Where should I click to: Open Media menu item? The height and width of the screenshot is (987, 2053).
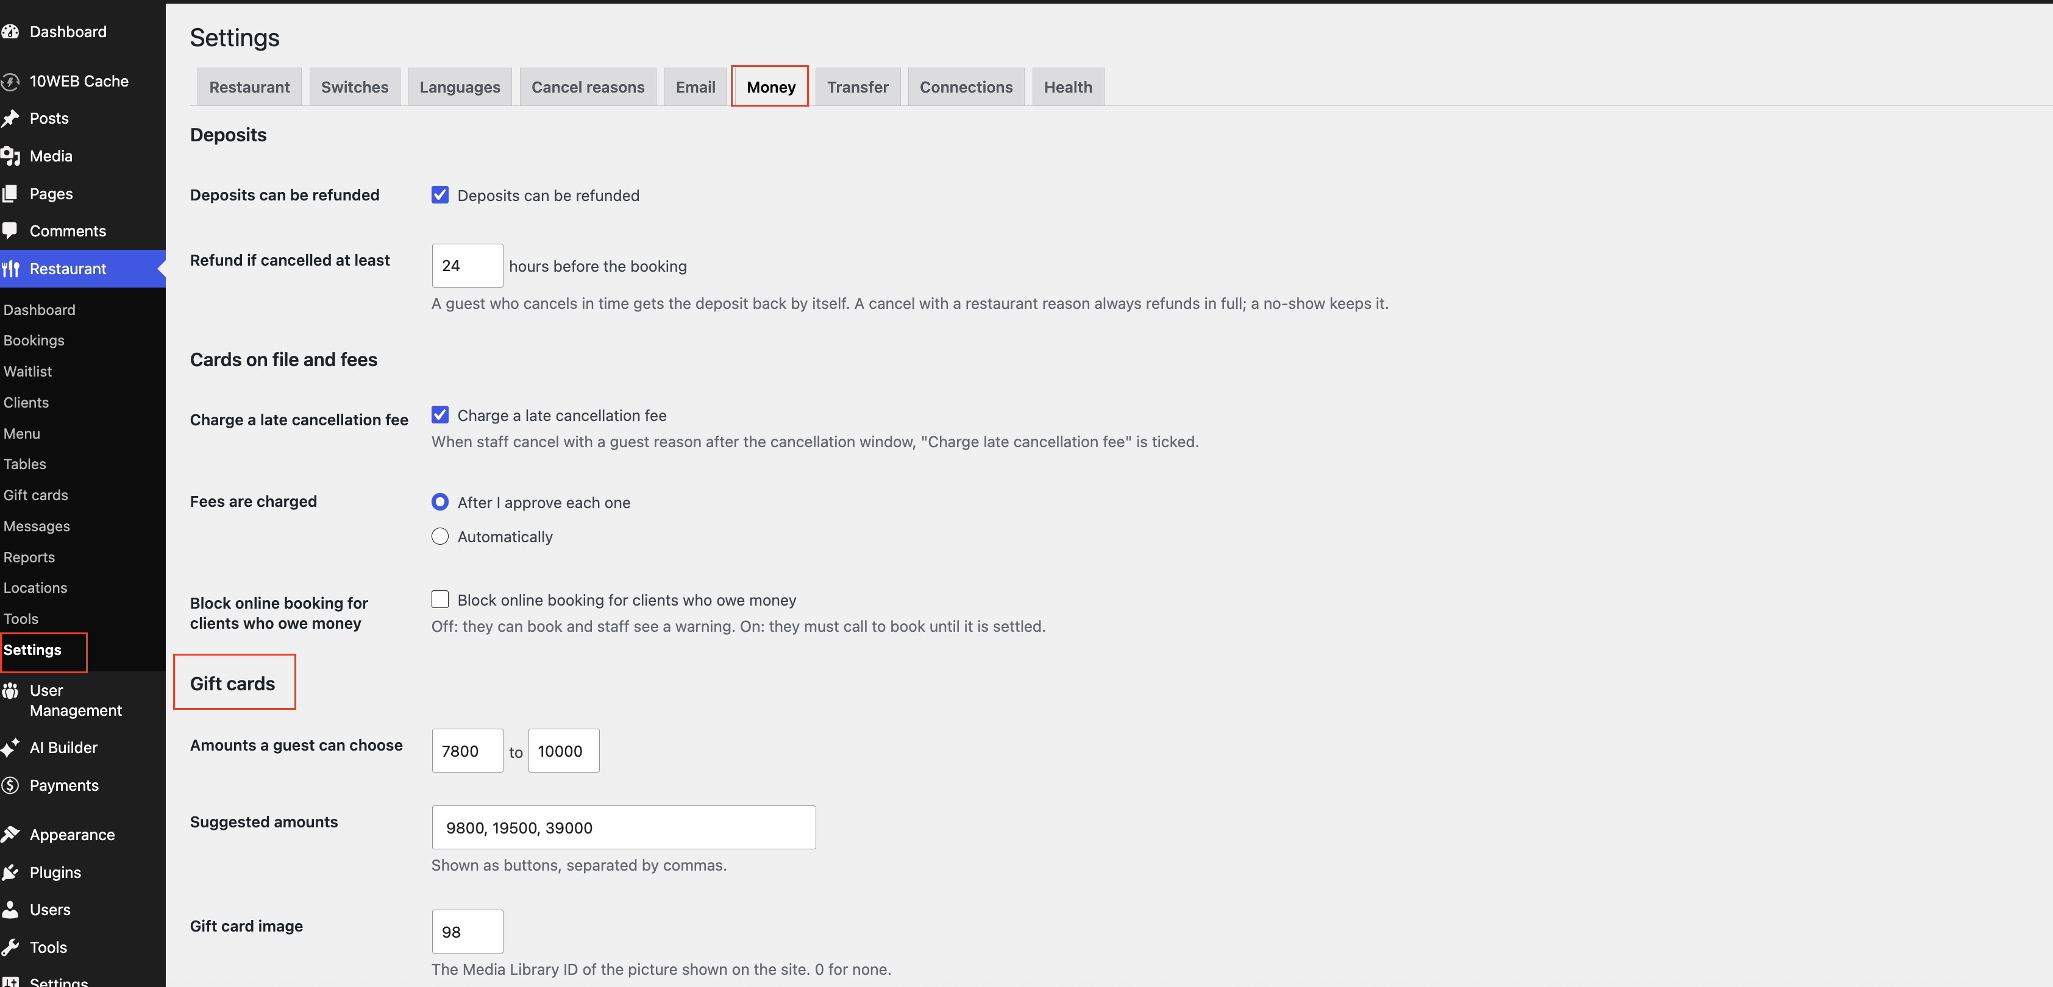point(51,156)
